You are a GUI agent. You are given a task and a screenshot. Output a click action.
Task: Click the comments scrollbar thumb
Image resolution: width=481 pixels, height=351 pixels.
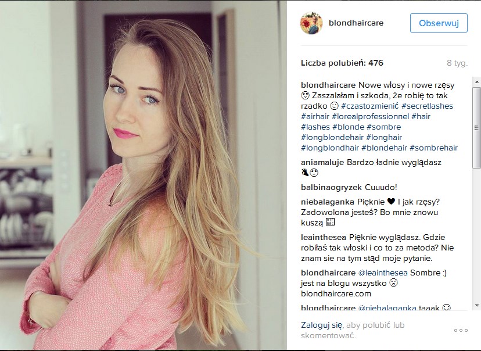(477, 127)
